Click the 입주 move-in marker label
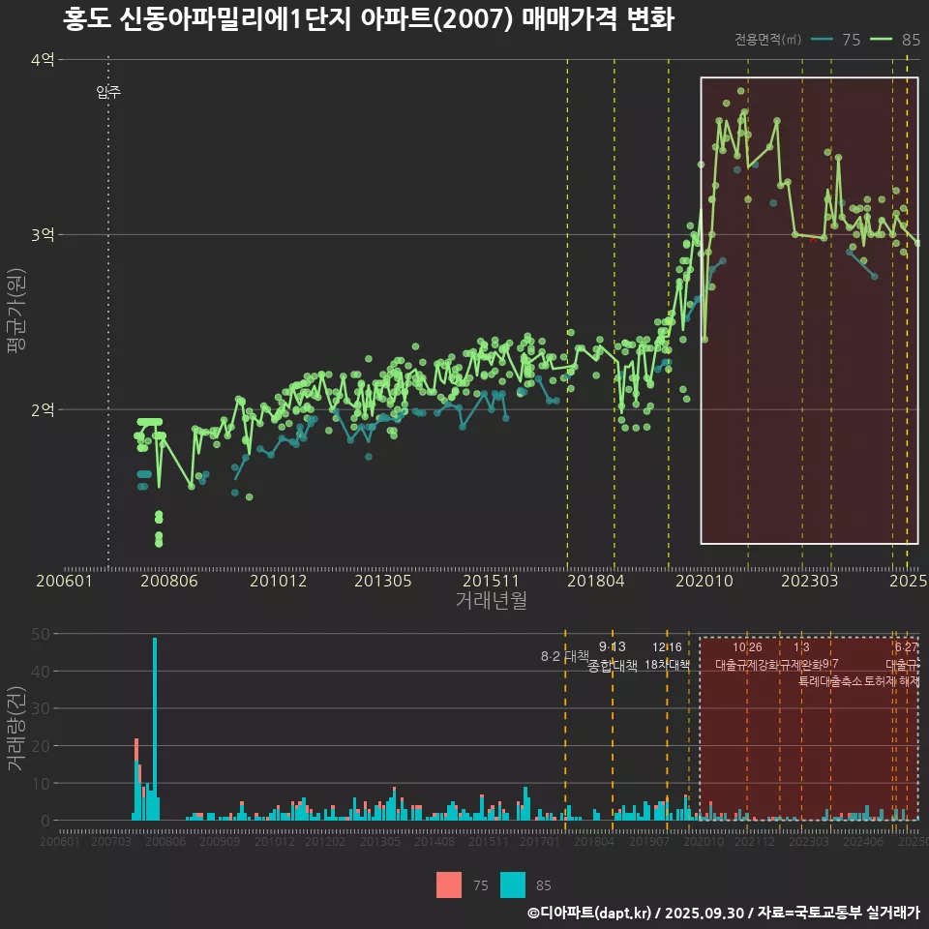929x929 pixels. click(108, 93)
